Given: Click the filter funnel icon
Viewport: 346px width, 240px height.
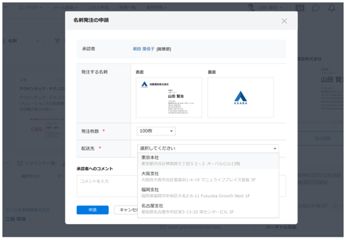Looking at the screenshot, I should click(x=57, y=41).
